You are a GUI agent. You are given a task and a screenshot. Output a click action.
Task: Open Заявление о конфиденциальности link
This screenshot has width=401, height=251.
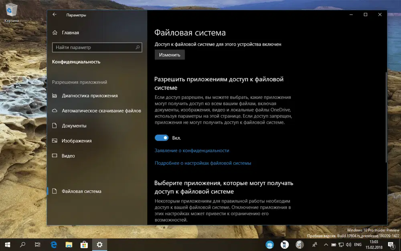192,151
